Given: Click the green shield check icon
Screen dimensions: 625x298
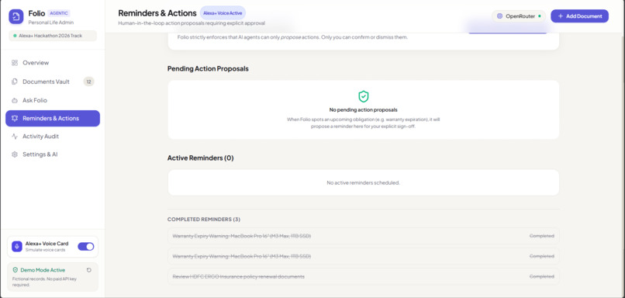Looking at the screenshot, I should (363, 96).
